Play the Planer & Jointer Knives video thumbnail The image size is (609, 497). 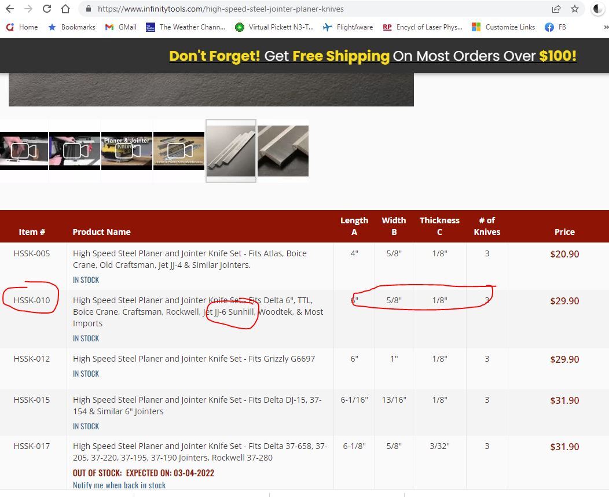click(127, 151)
